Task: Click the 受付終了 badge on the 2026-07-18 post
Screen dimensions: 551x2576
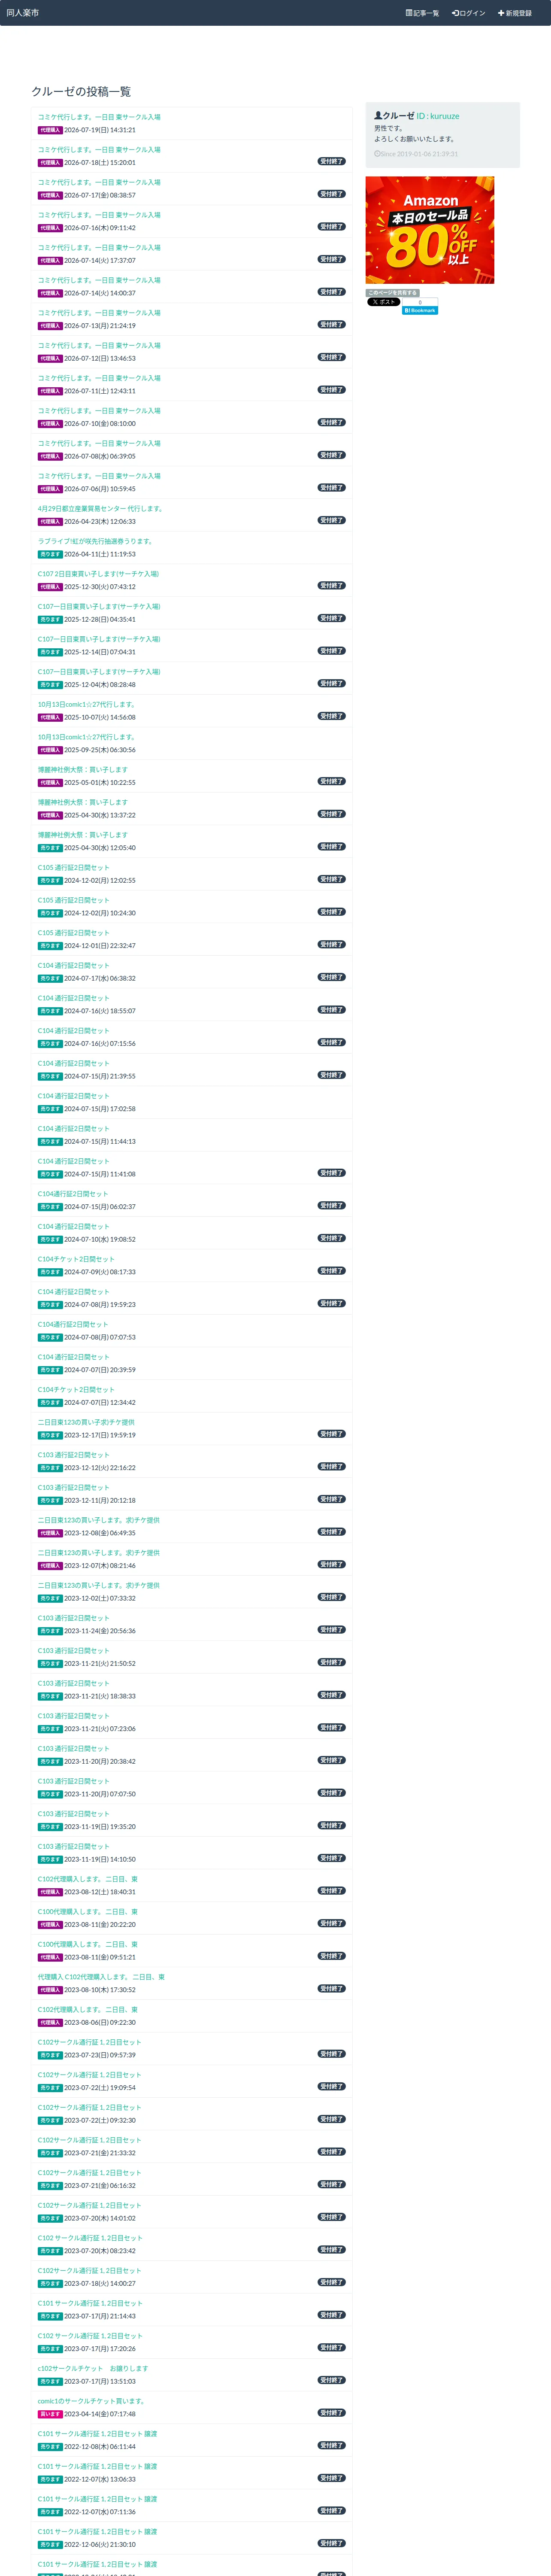Action: tap(332, 161)
